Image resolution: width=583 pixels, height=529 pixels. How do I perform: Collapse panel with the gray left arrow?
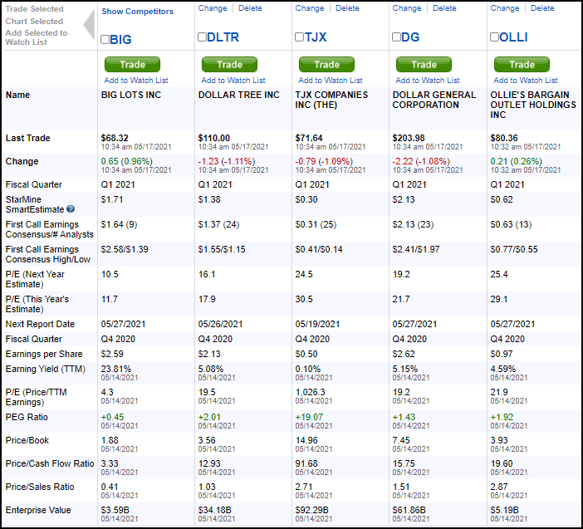click(x=89, y=25)
